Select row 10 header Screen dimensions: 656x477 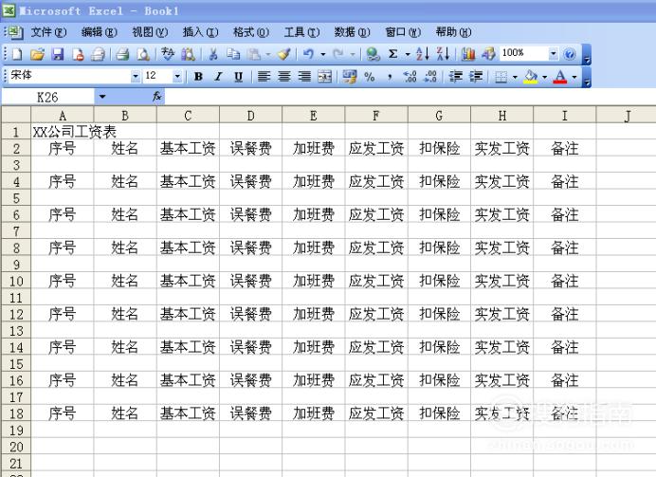pos(16,281)
